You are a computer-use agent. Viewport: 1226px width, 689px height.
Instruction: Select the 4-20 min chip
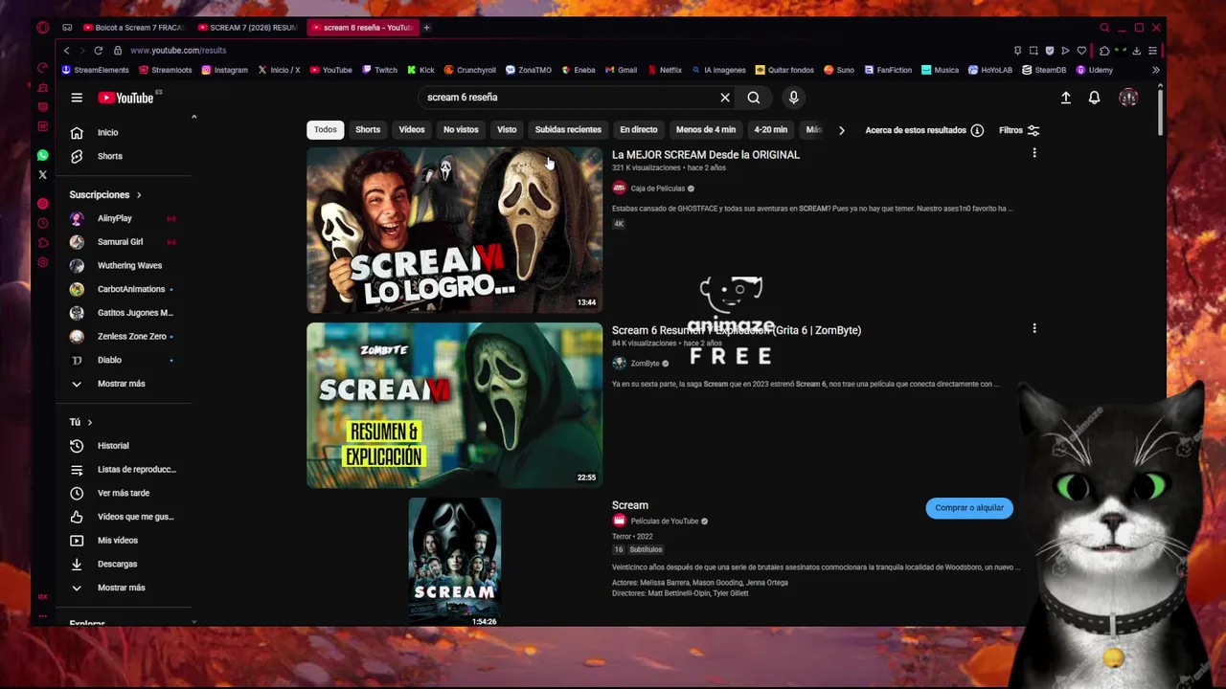(770, 130)
